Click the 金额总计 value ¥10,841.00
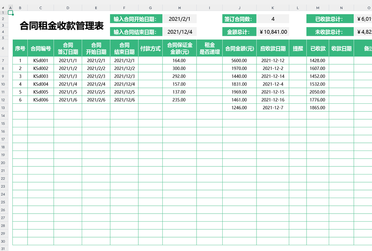 273,32
